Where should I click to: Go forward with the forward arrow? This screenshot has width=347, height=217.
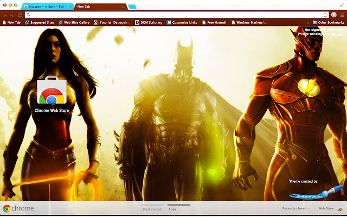12,15
